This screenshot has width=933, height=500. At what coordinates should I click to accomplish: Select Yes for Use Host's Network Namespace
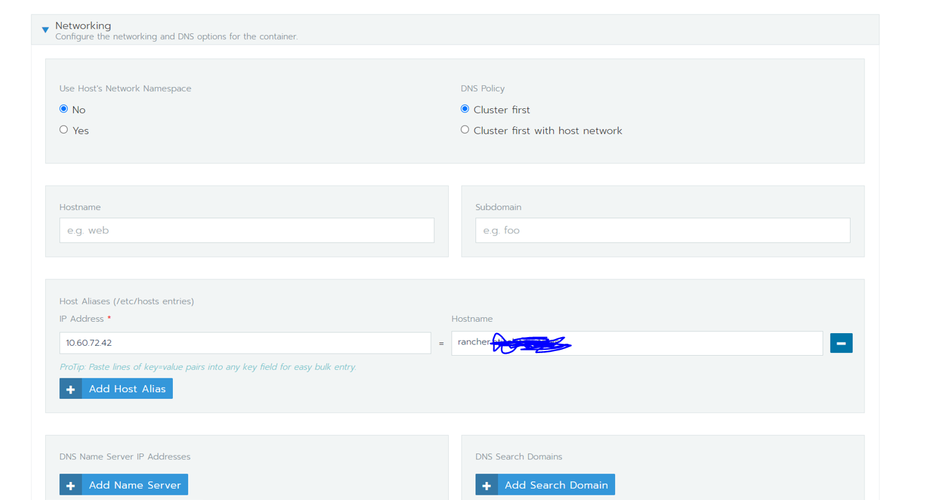[x=63, y=129]
